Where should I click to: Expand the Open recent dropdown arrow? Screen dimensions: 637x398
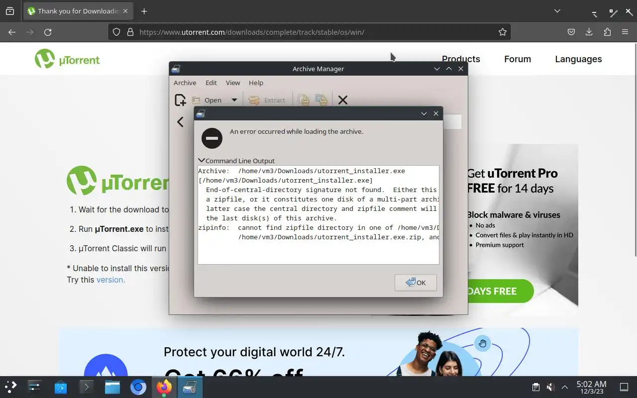point(234,100)
